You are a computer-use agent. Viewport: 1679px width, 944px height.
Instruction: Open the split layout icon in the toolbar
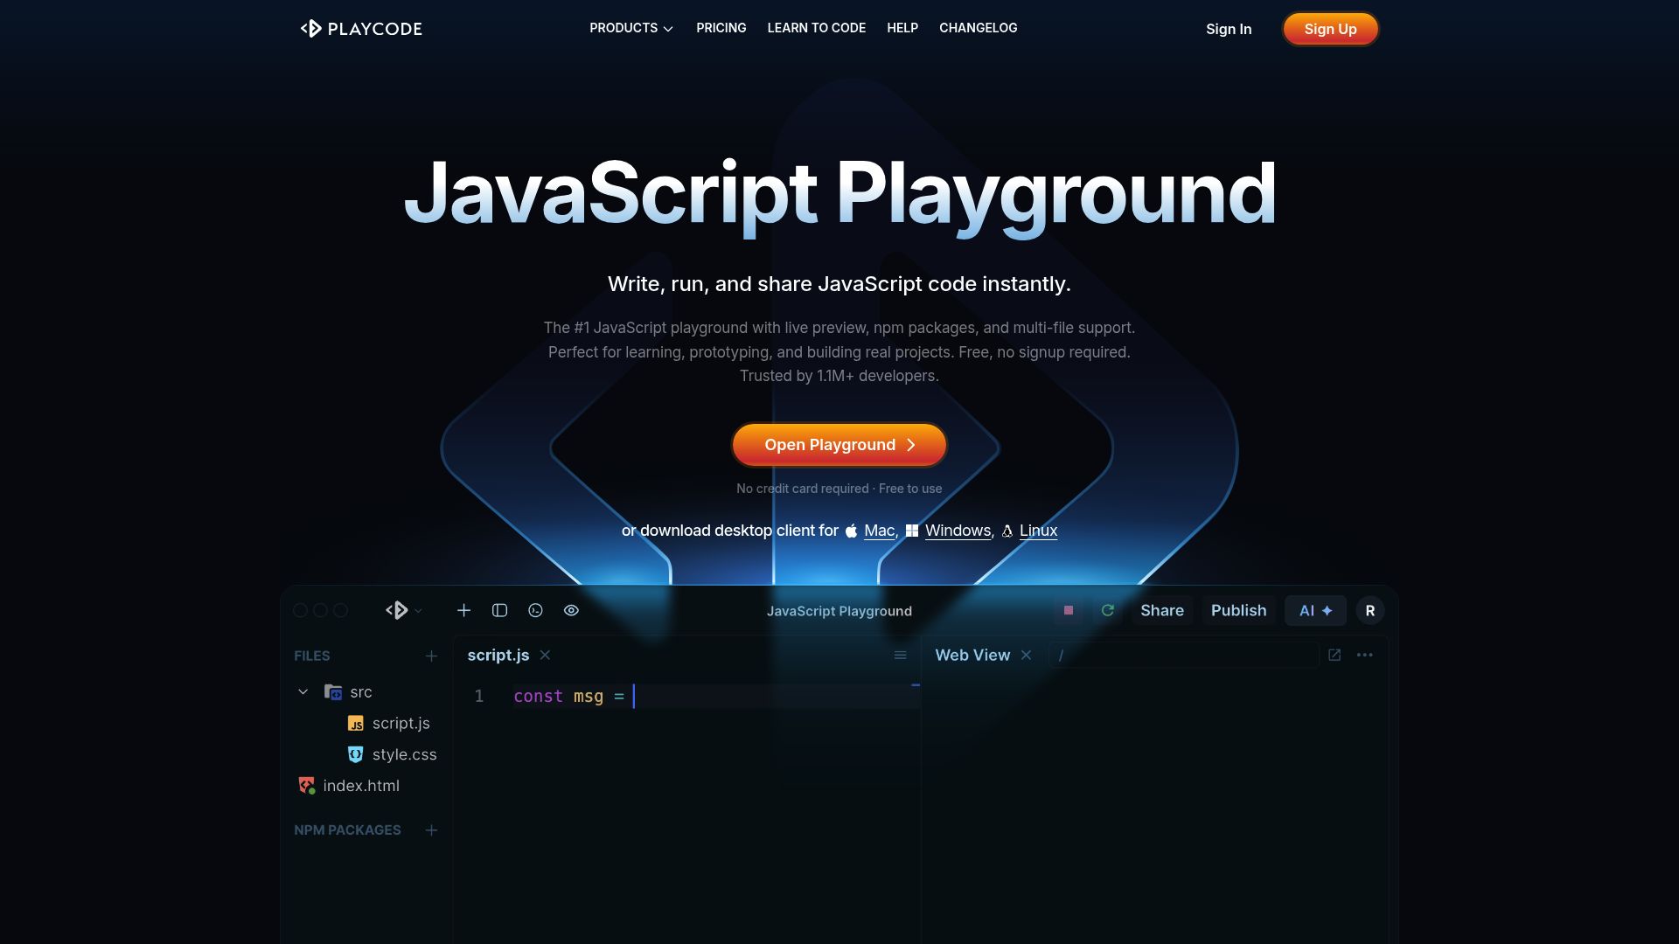coord(499,610)
